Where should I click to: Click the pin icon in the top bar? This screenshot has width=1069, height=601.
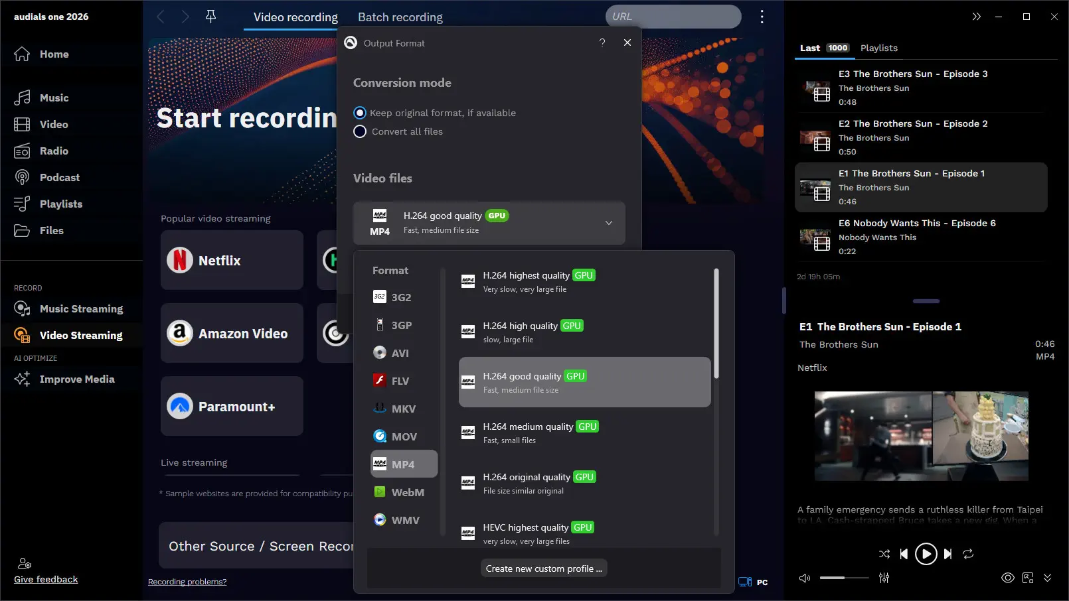pos(210,17)
